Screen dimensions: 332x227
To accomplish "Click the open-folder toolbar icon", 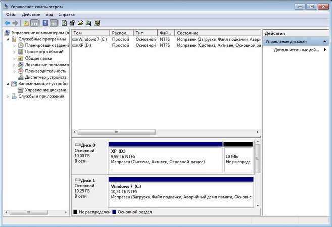I will (80, 23).
